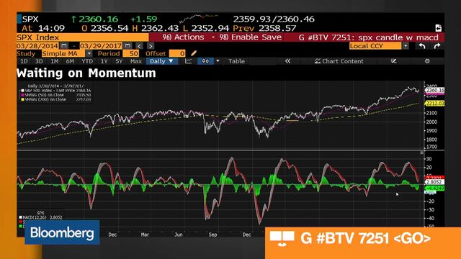Click the Period input field
Viewport: 461px width, 259px height.
(x=130, y=53)
